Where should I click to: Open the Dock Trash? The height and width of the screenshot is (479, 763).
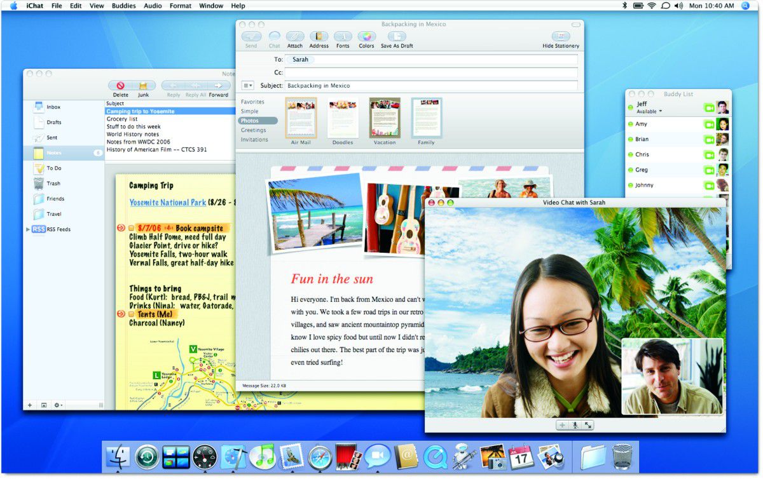pos(622,457)
